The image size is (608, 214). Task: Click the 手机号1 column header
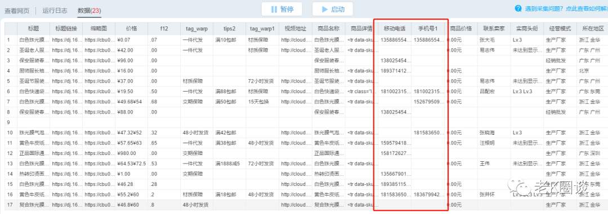pyautogui.click(x=428, y=28)
